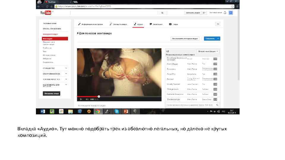The width and height of the screenshot is (285, 160).
Task: Click the upload video button
Action: [x=193, y=13]
